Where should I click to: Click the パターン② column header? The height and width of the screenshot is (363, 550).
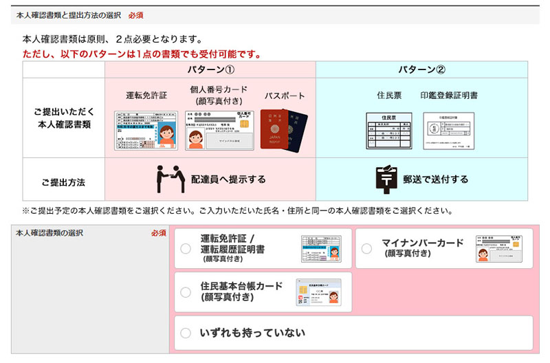coord(421,69)
